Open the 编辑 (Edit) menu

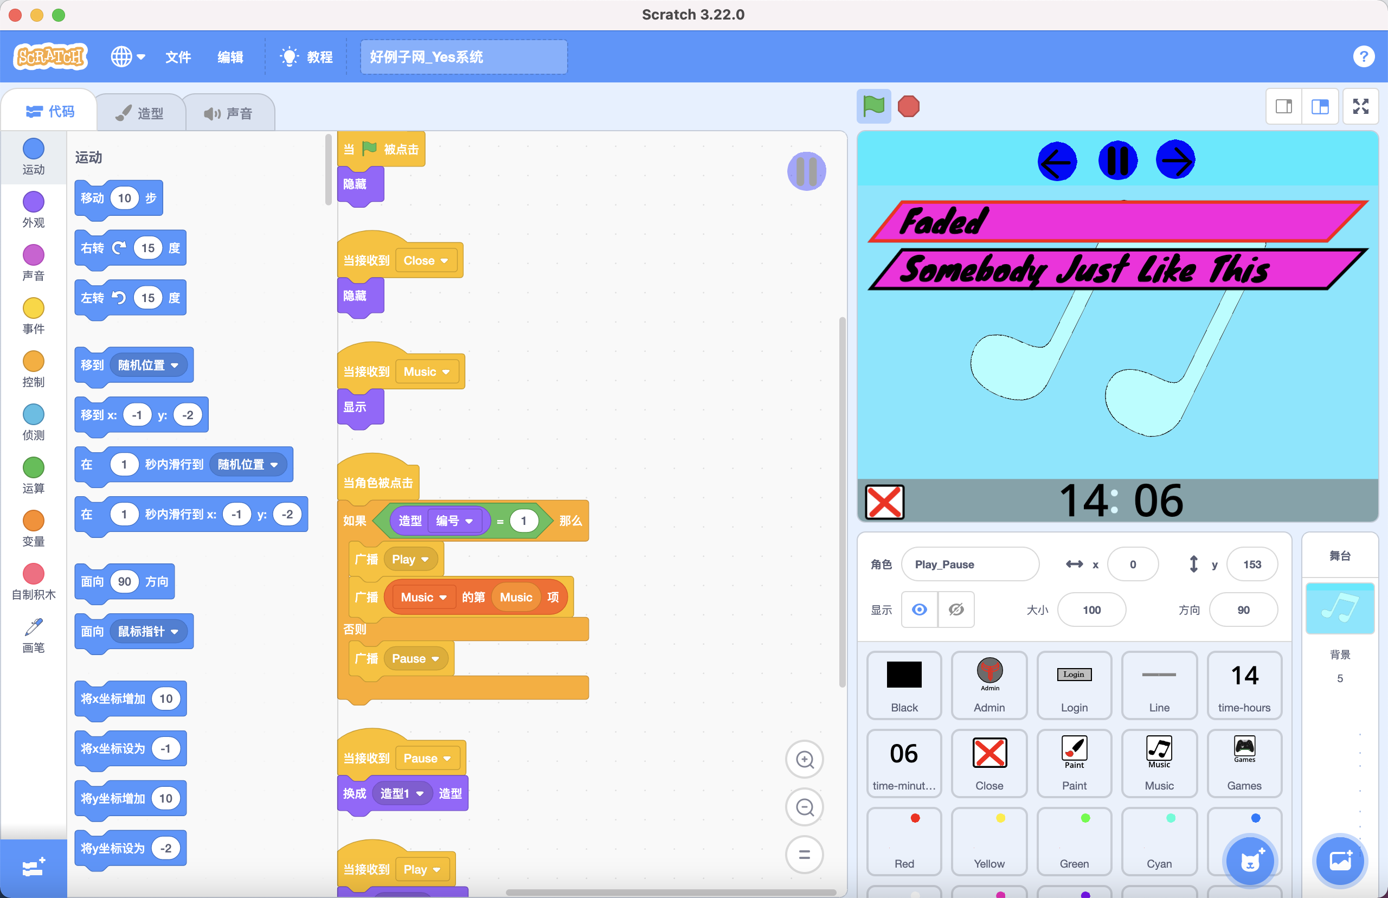[230, 56]
